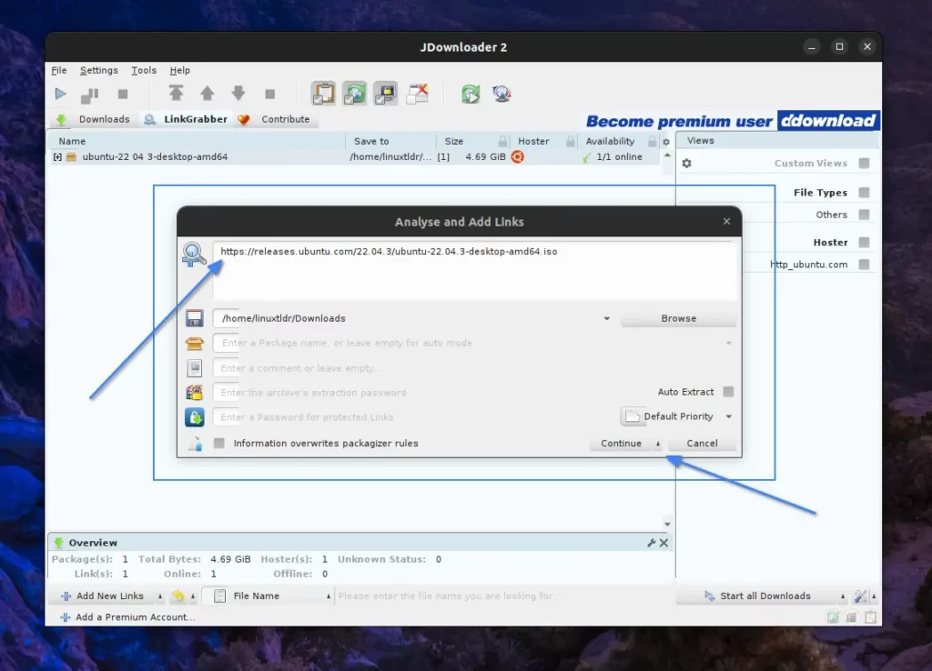This screenshot has width=932, height=671.
Task: Click the update check globe icon
Action: pyautogui.click(x=501, y=94)
